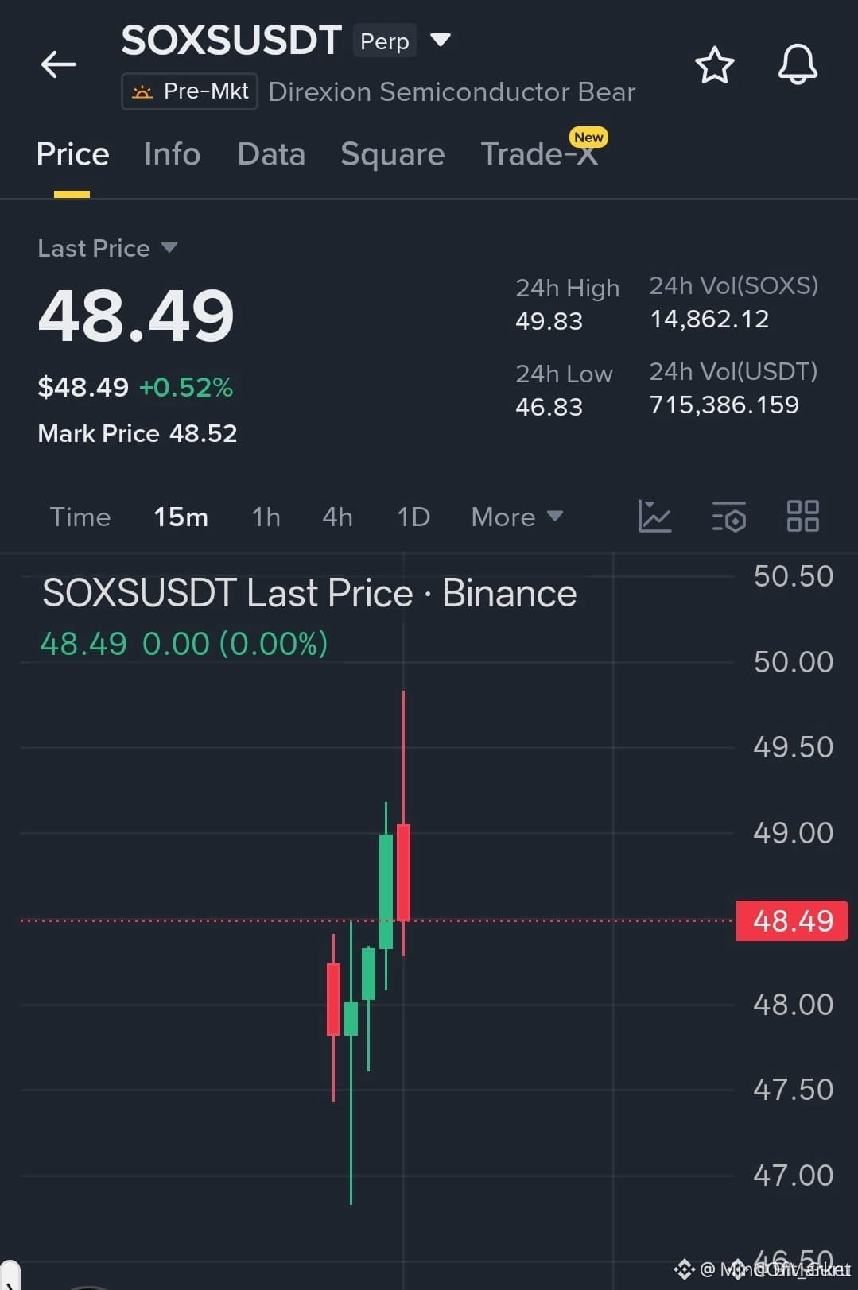
Task: Tap the 24h Vol(SOXS) value 14,862.12
Action: [x=709, y=320]
